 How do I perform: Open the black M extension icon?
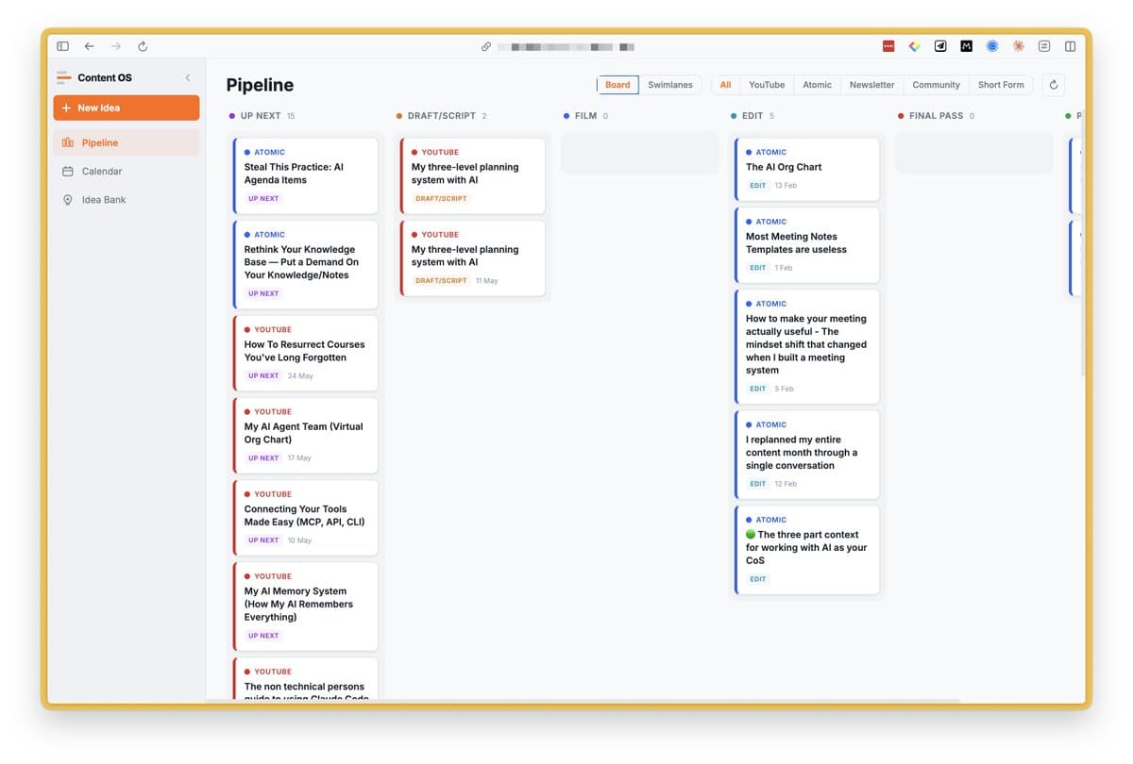(967, 45)
